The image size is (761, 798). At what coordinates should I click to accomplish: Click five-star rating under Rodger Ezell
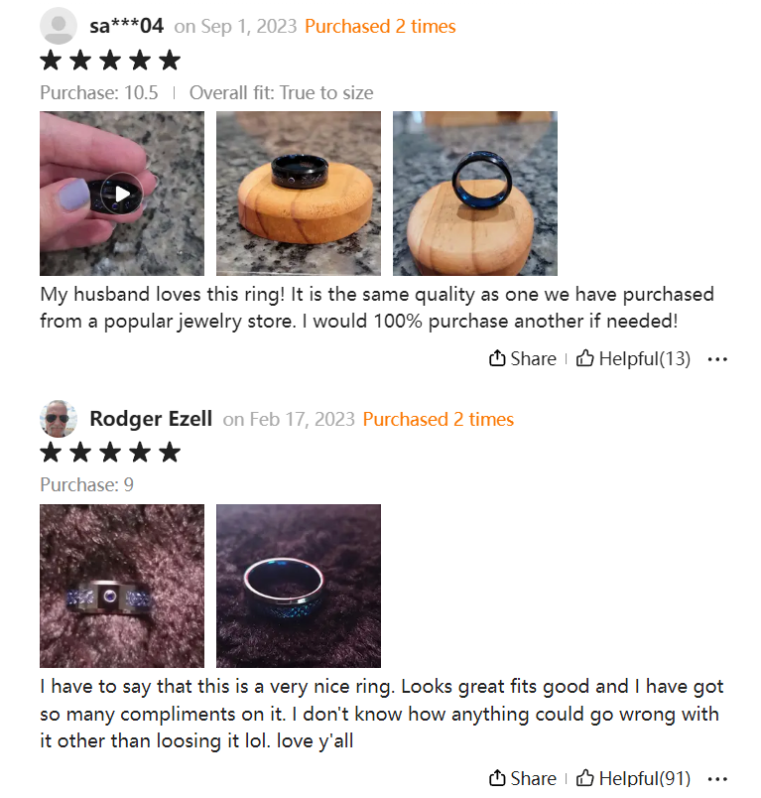(110, 453)
